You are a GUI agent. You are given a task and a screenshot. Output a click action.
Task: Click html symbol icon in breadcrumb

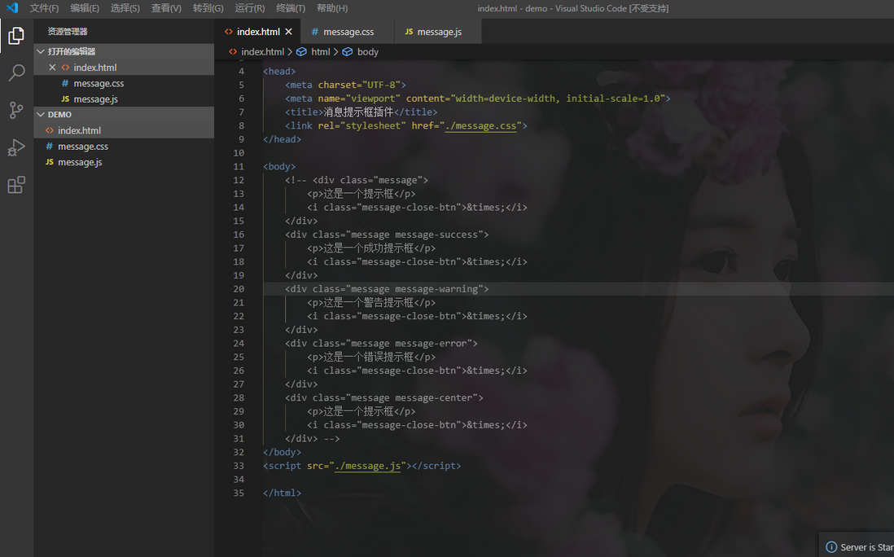[x=301, y=52]
